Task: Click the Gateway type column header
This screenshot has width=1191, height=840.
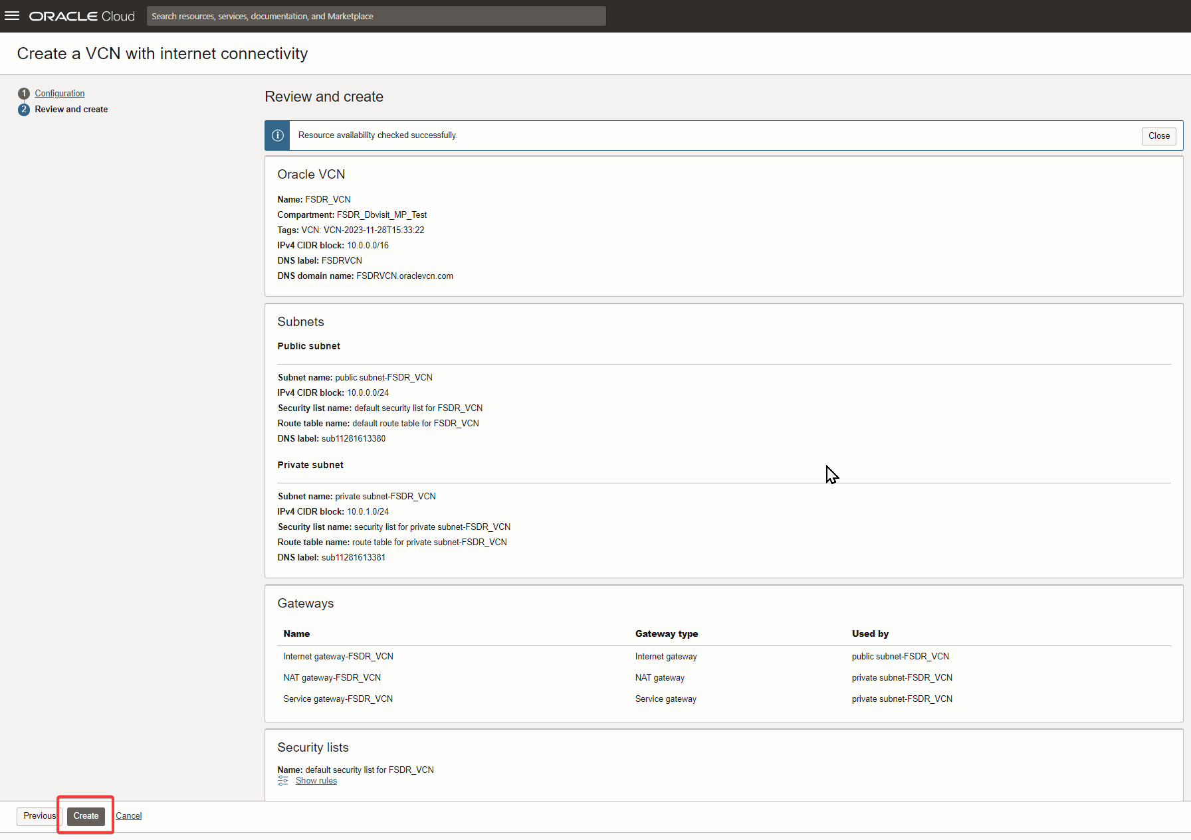Action: click(x=667, y=634)
